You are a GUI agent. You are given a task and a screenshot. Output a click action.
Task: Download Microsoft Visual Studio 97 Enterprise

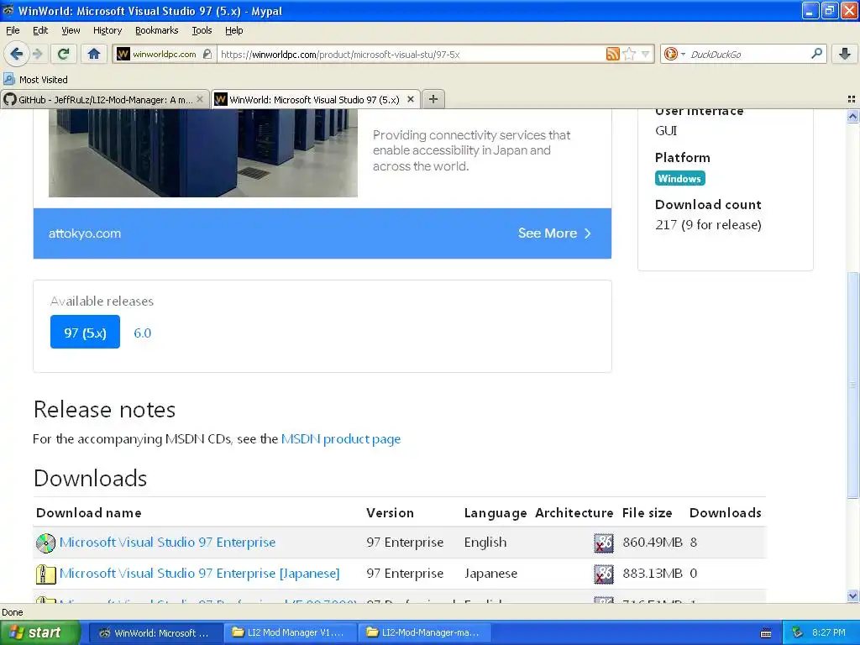(x=167, y=542)
